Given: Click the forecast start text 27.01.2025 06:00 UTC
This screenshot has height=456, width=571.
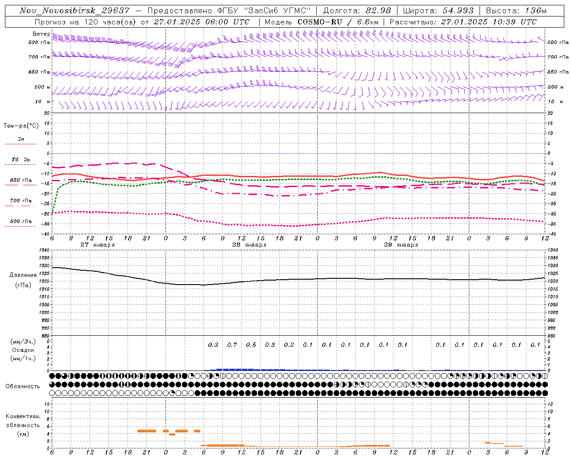Looking at the screenshot, I should (202, 22).
